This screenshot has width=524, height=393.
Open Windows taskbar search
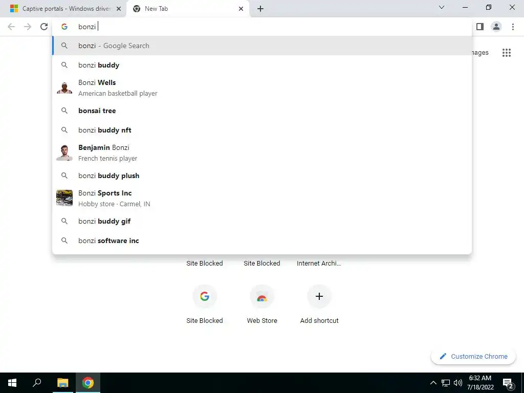[x=37, y=383]
